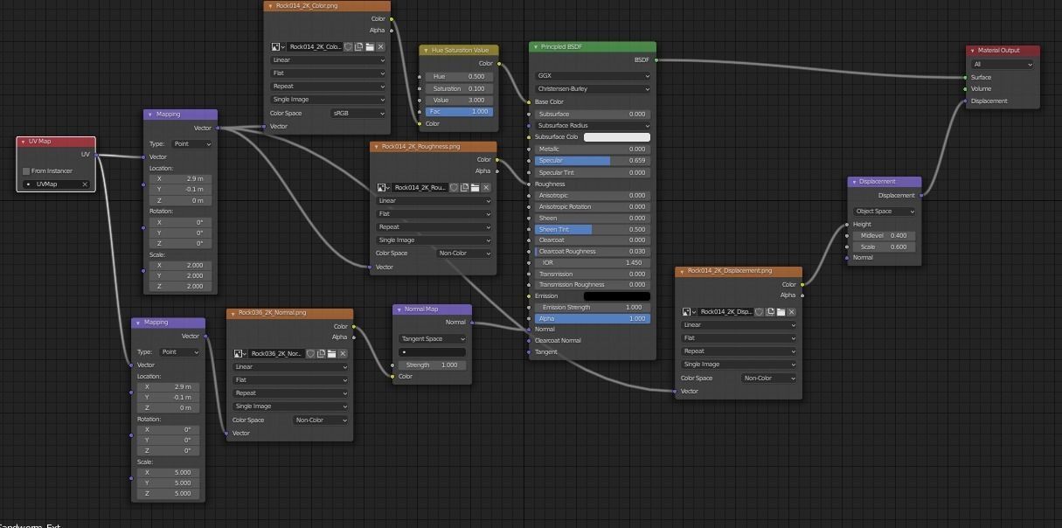This screenshot has width=1062, height=528.
Task: Unlink image with X in Rock014_2K_Displacement node
Action: tap(791, 311)
